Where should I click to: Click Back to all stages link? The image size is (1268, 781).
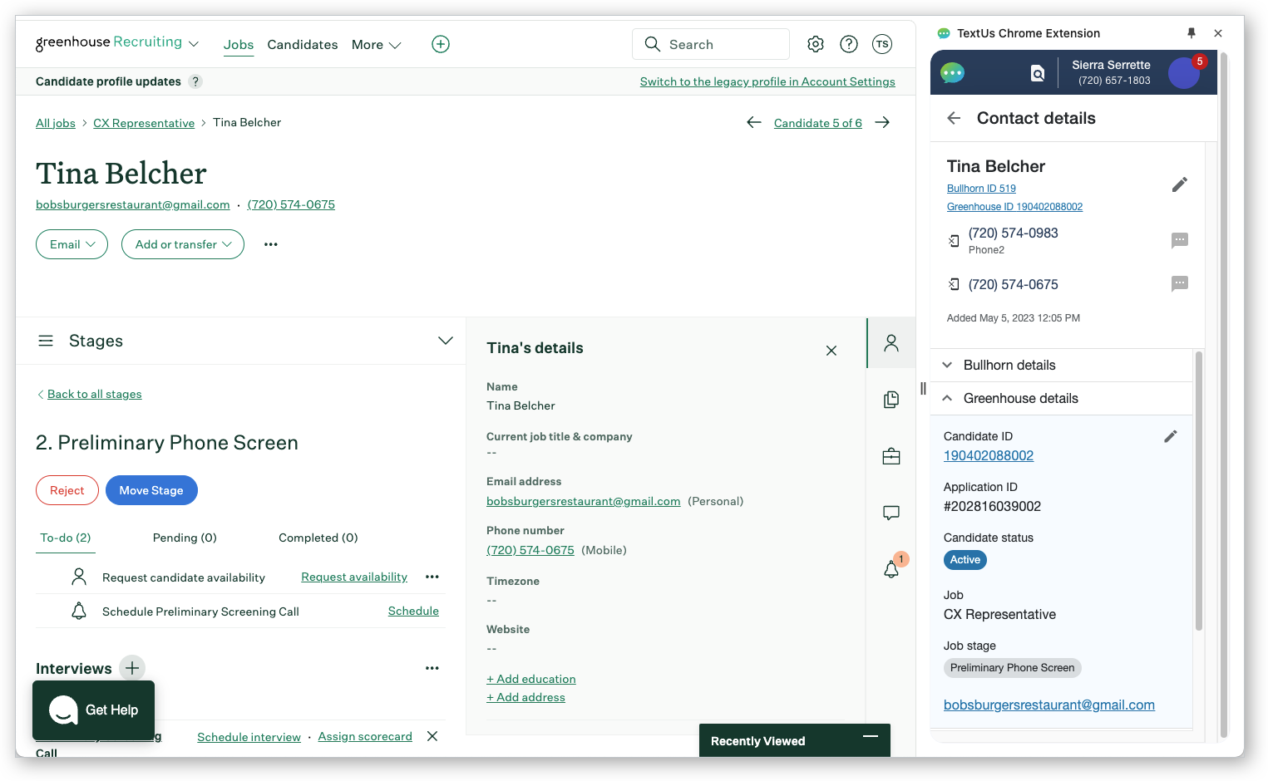(95, 394)
